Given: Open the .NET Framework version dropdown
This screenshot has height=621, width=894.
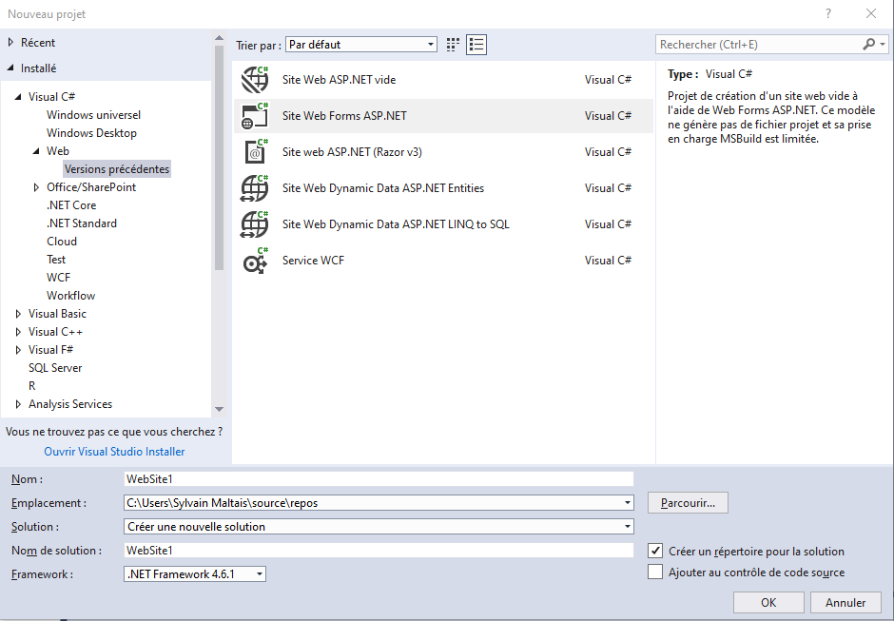Looking at the screenshot, I should click(x=260, y=573).
